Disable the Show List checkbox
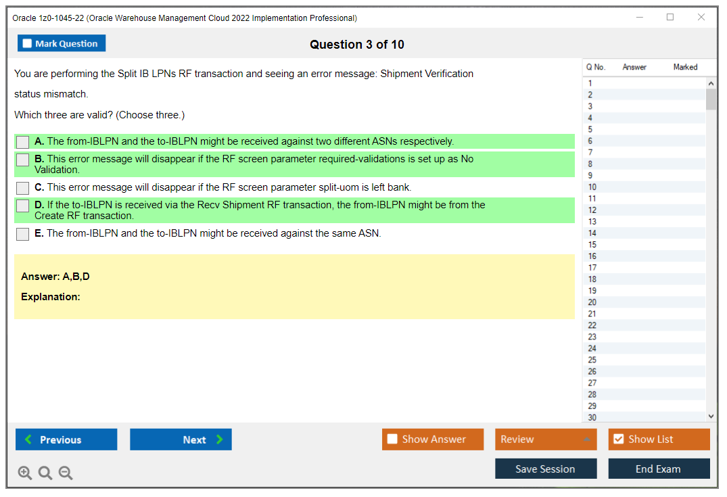 [618, 439]
